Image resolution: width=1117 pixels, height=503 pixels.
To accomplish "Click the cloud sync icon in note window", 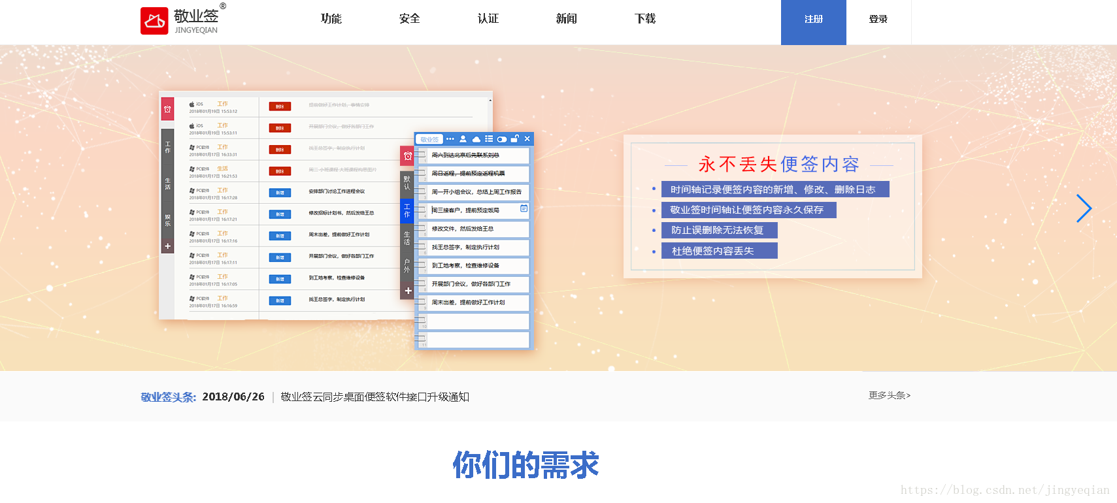I will (x=476, y=139).
